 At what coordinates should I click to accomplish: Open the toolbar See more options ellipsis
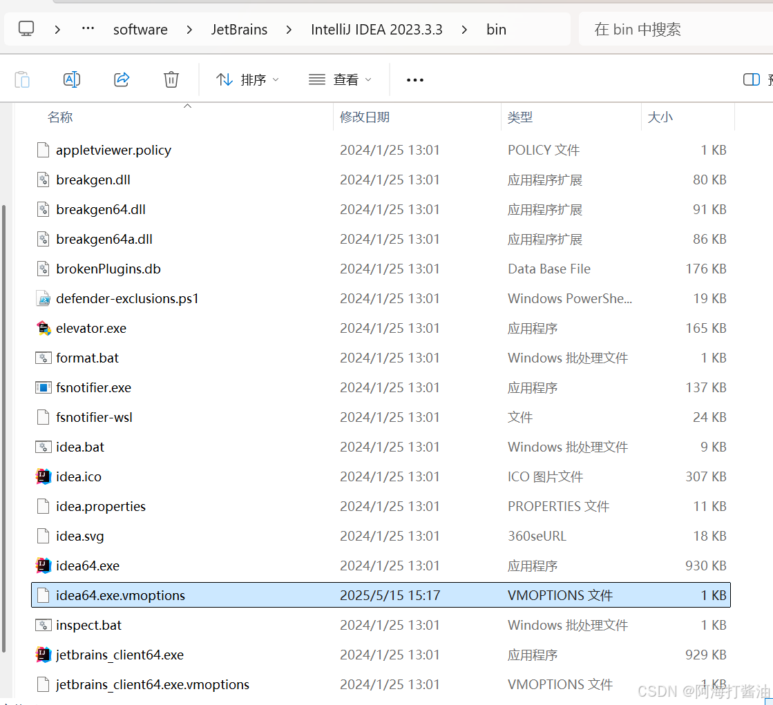(x=415, y=80)
